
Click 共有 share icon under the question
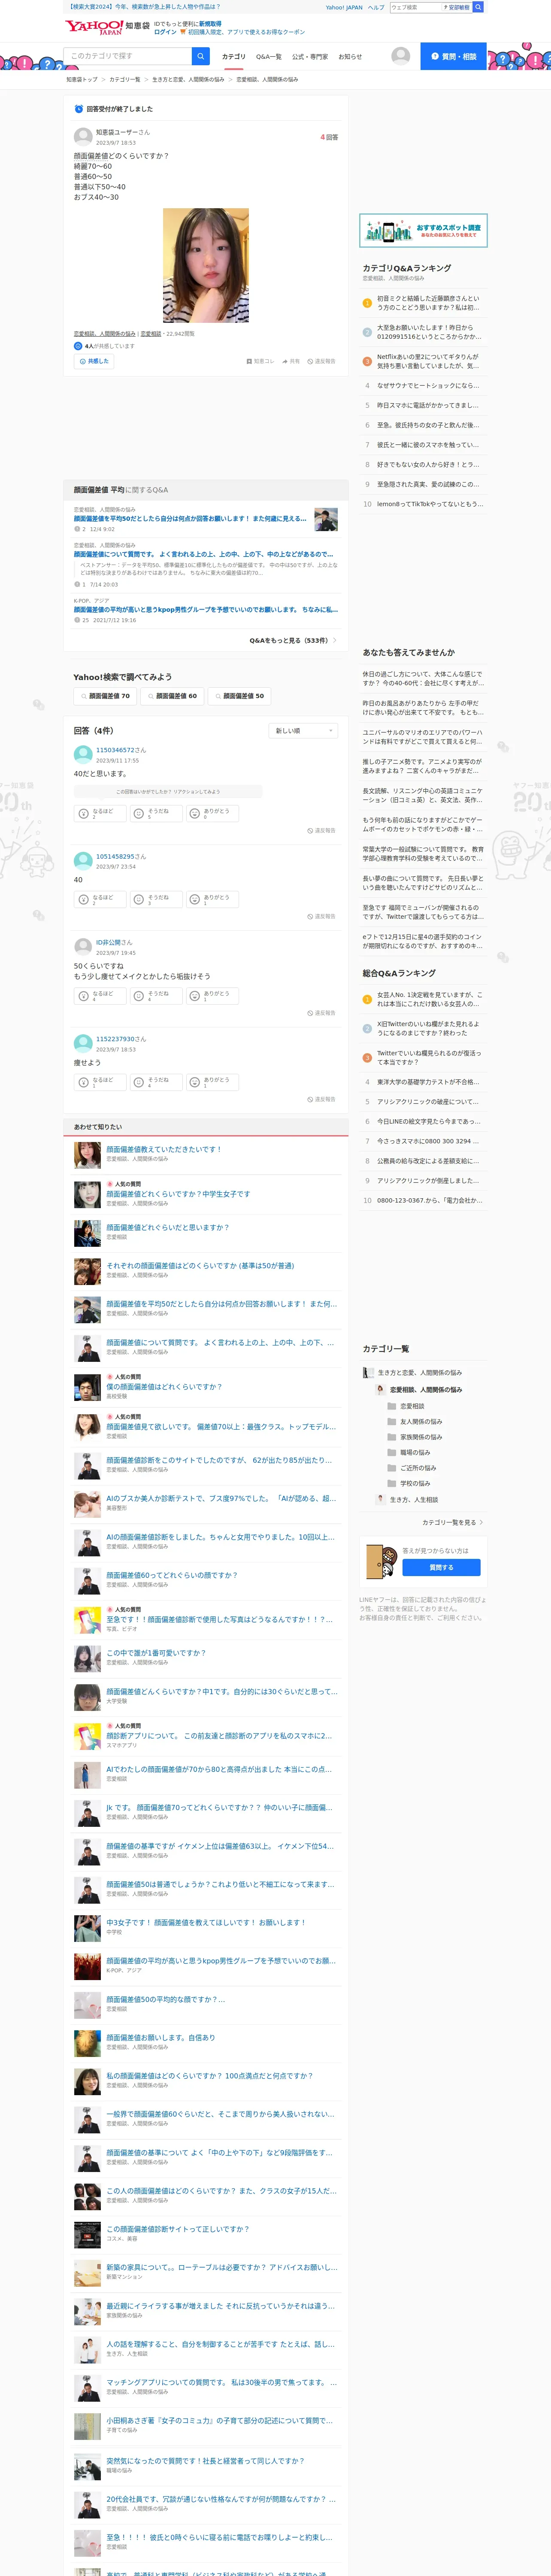point(291,361)
